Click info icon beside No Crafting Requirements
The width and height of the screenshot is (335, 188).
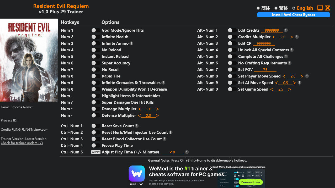click(290, 63)
